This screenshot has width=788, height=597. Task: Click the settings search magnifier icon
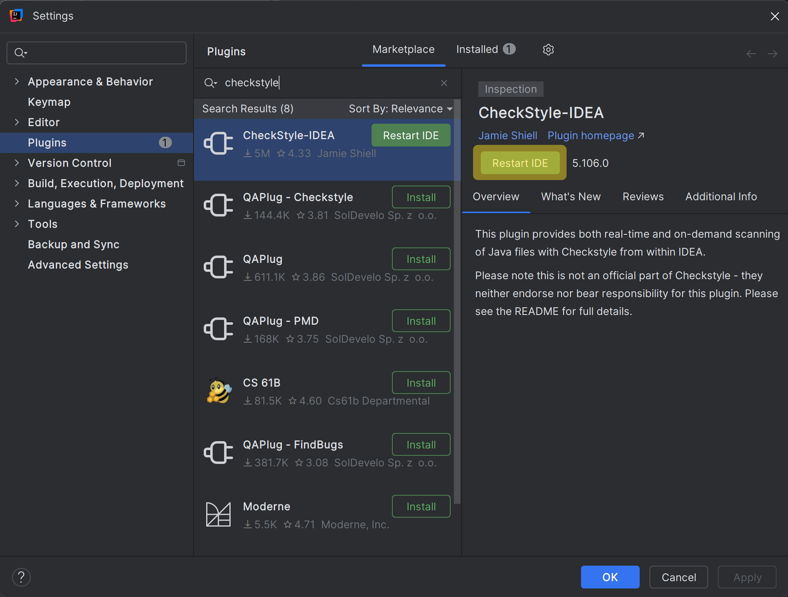point(20,53)
